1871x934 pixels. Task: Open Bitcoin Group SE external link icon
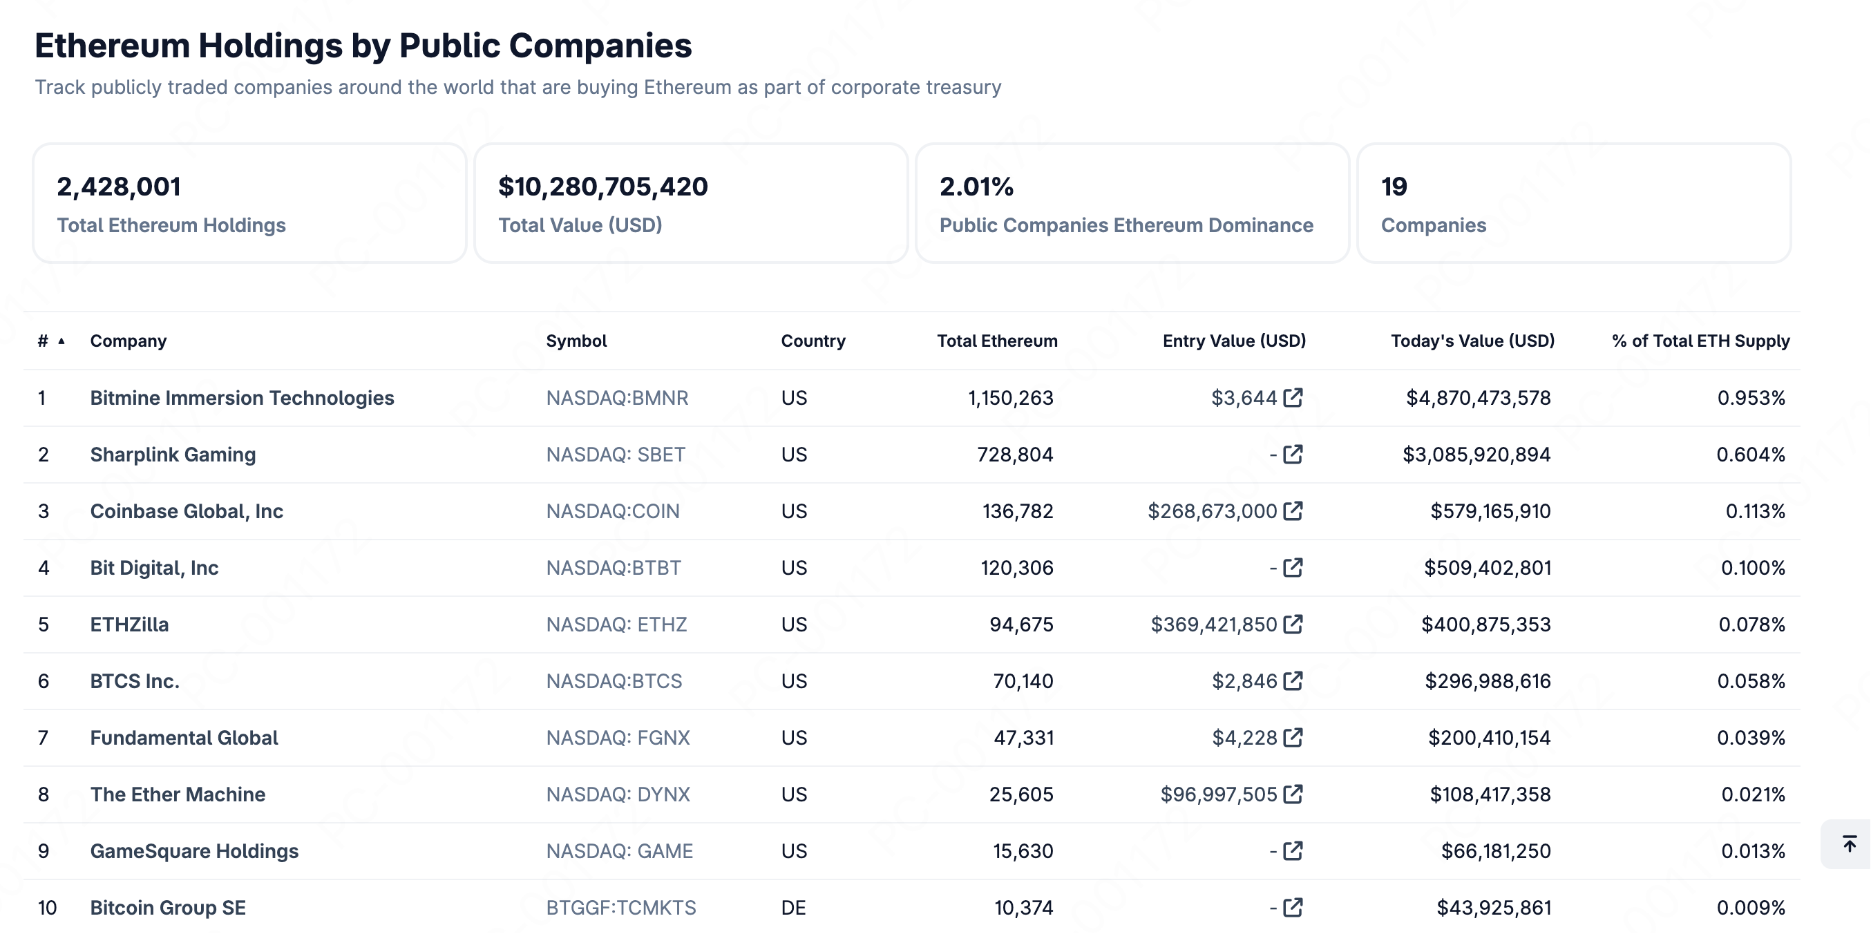pyautogui.click(x=1293, y=907)
